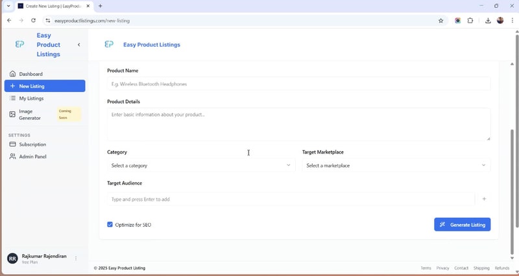Open the browser tab search dropdown arrow

(x=8, y=6)
